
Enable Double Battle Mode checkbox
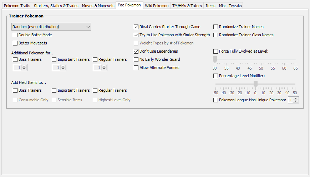(x=15, y=35)
